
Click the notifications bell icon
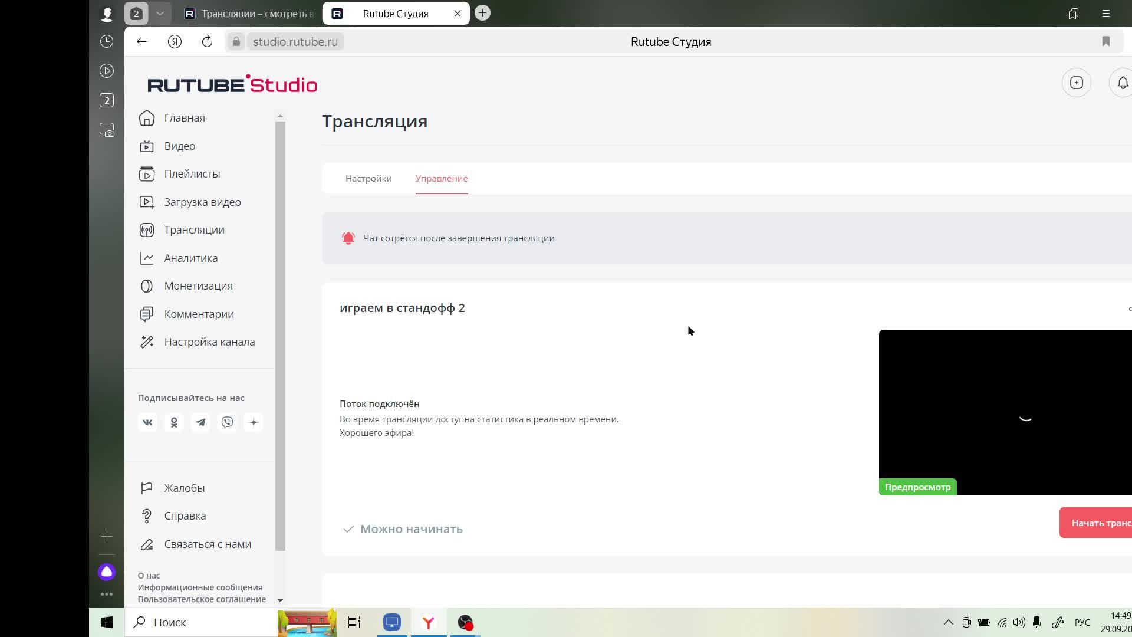[x=1122, y=83]
